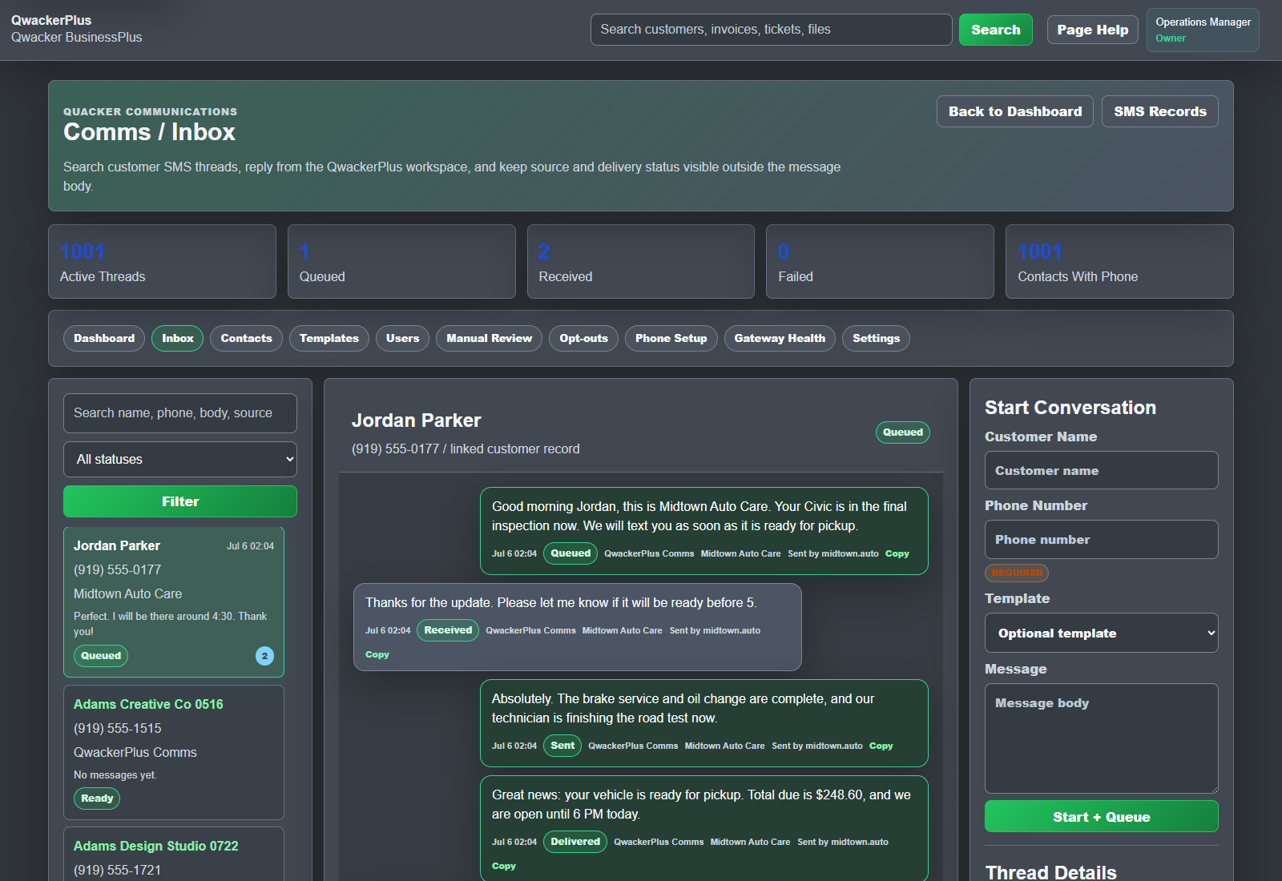View the Gateway Health tab
Image resolution: width=1282 pixels, height=881 pixels.
click(x=780, y=338)
